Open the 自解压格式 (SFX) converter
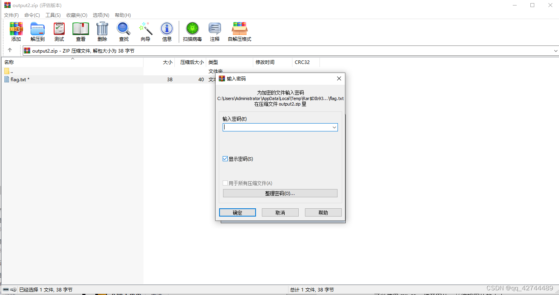Screen dimensions: 559x295 239,31
